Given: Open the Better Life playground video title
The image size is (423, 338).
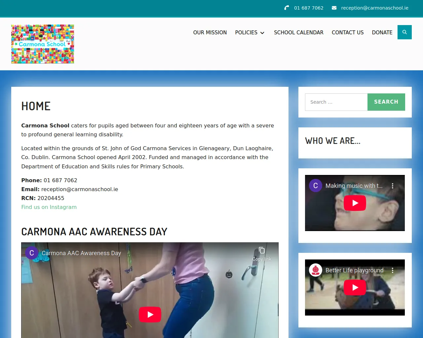Looking at the screenshot, I should tap(355, 270).
